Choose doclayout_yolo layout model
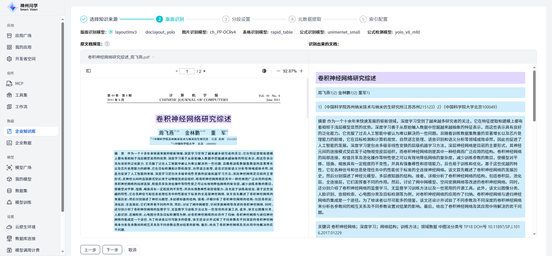The image size is (552, 256). tap(141, 32)
